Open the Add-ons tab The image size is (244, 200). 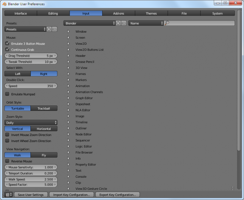coord(119,13)
